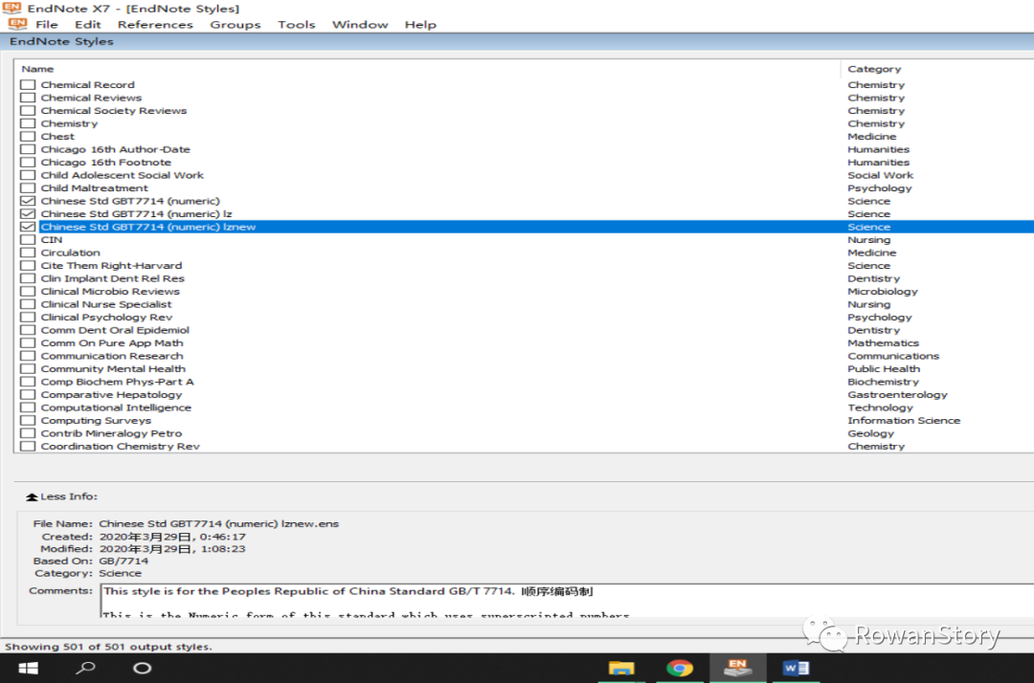
Task: Open the Window menu
Action: tap(360, 24)
